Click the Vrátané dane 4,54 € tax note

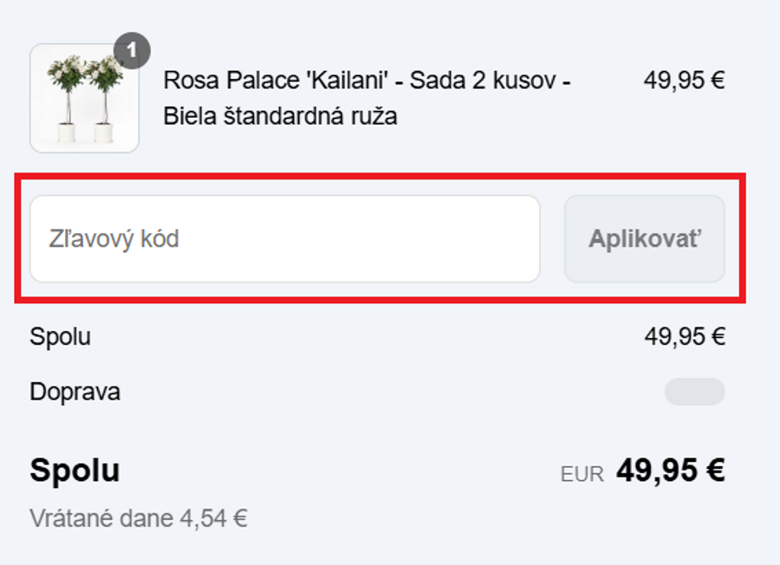click(x=139, y=517)
